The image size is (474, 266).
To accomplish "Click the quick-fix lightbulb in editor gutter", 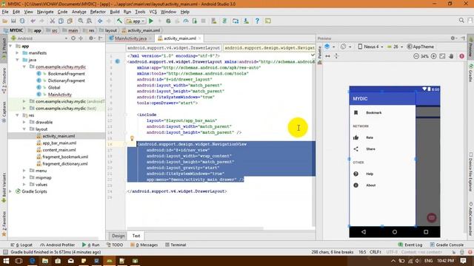I will (132, 138).
